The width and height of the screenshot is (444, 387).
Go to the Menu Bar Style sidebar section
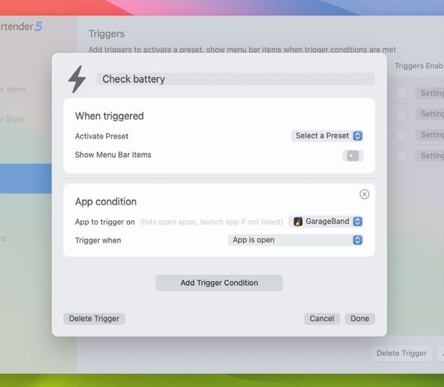coord(12,119)
